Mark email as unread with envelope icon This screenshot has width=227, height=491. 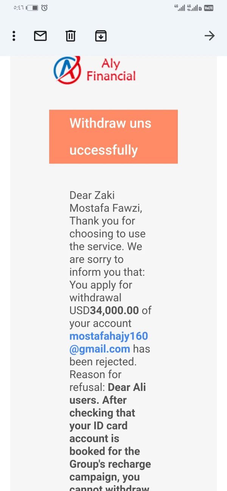tap(40, 36)
